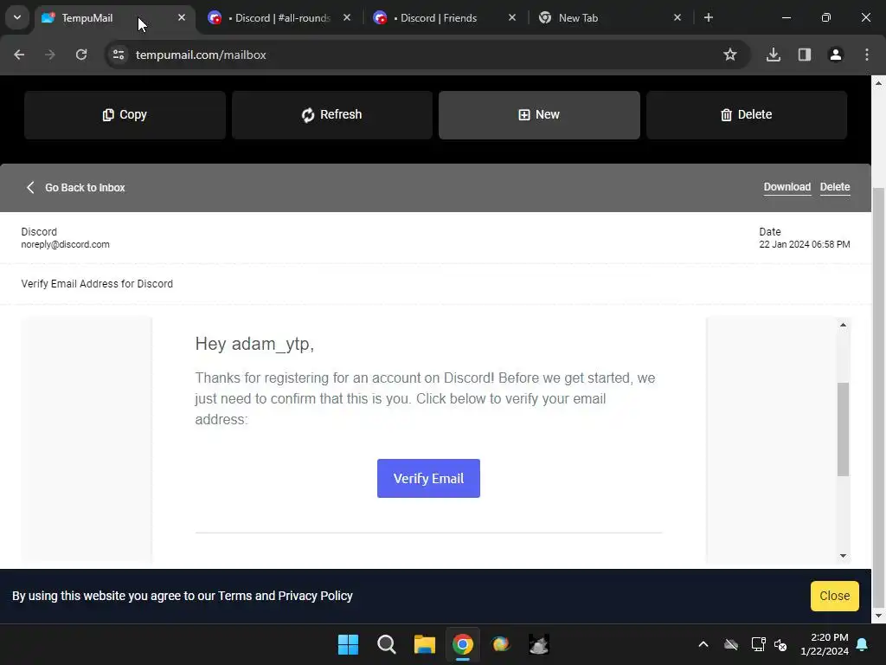Close the Discord Friends tab
This screenshot has width=886, height=665.
tap(512, 17)
